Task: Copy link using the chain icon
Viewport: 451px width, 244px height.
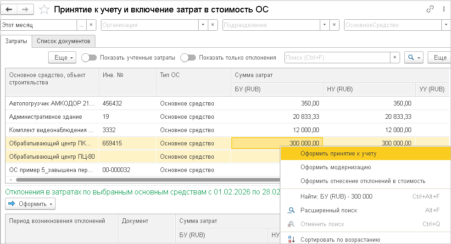Action: pos(430,9)
